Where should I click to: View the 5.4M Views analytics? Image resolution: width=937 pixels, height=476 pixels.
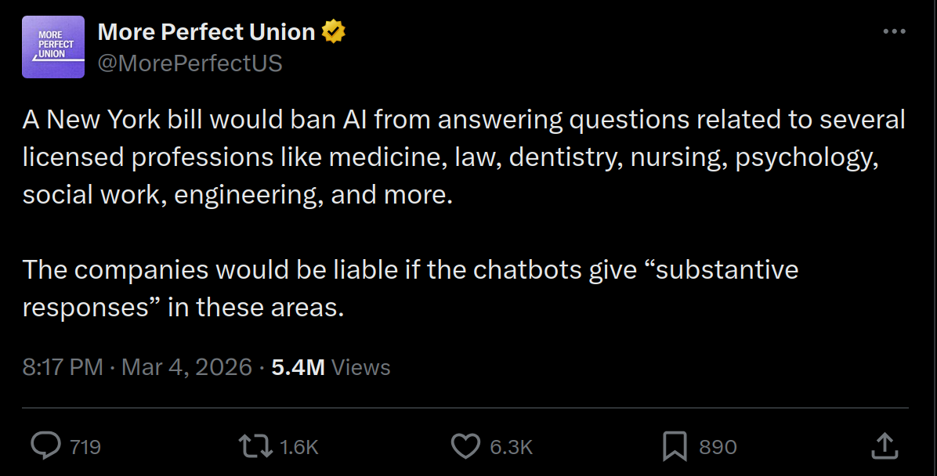(x=298, y=367)
